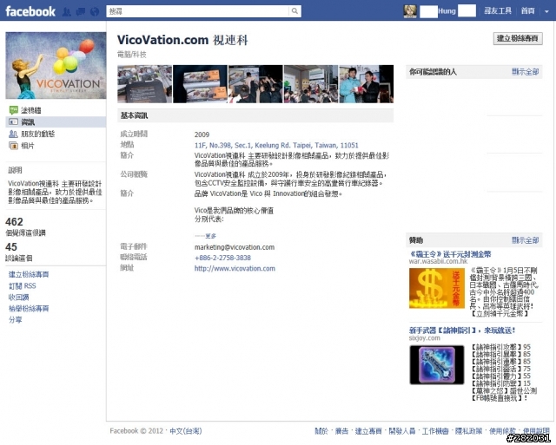
Task: Open 使用條款 footer link
Action: pyautogui.click(x=502, y=431)
